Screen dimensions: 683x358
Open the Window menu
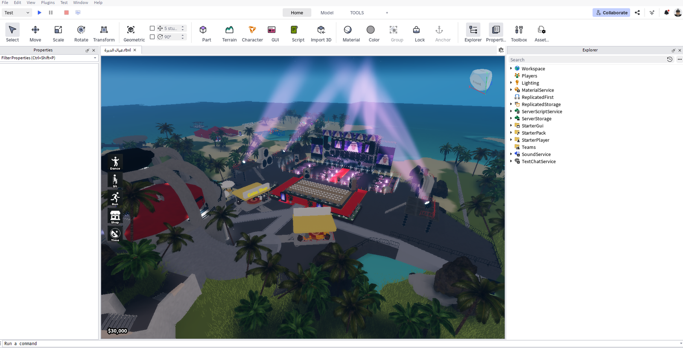[80, 3]
